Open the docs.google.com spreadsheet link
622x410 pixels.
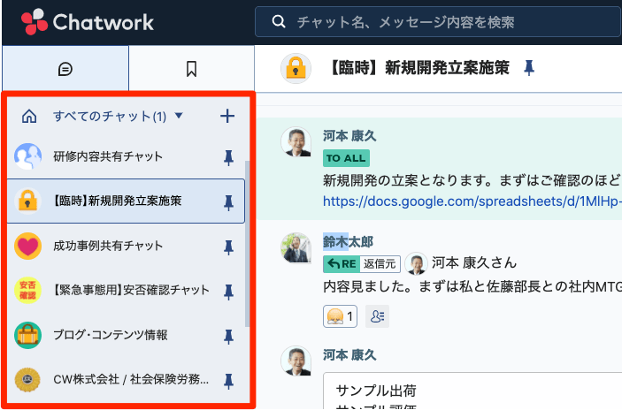[471, 201]
